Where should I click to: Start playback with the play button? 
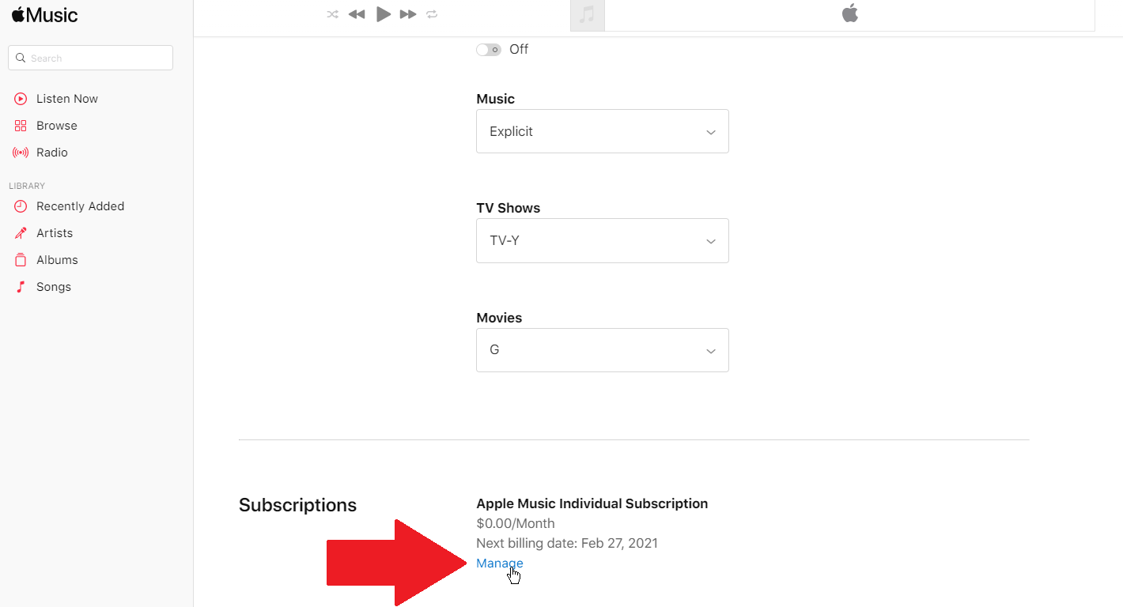coord(384,14)
